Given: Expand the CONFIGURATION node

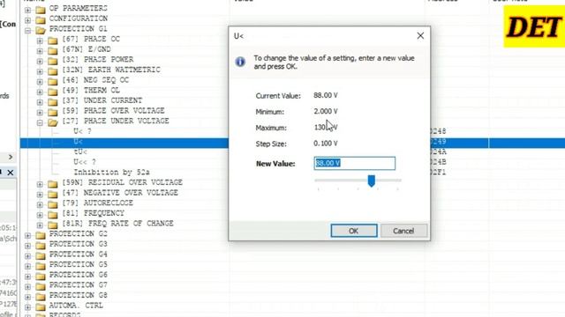Looking at the screenshot, I should pyautogui.click(x=27, y=19).
